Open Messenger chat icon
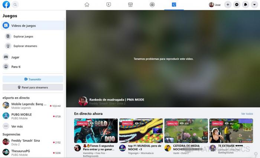The image size is (260, 158). [237, 4]
